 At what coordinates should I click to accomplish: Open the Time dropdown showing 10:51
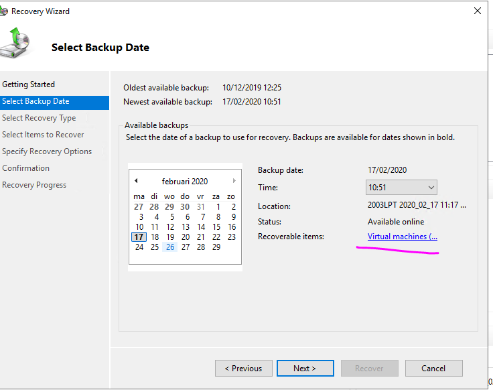coord(401,188)
